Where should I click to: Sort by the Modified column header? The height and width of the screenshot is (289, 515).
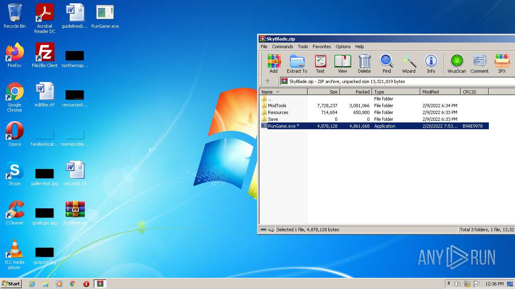point(441,92)
